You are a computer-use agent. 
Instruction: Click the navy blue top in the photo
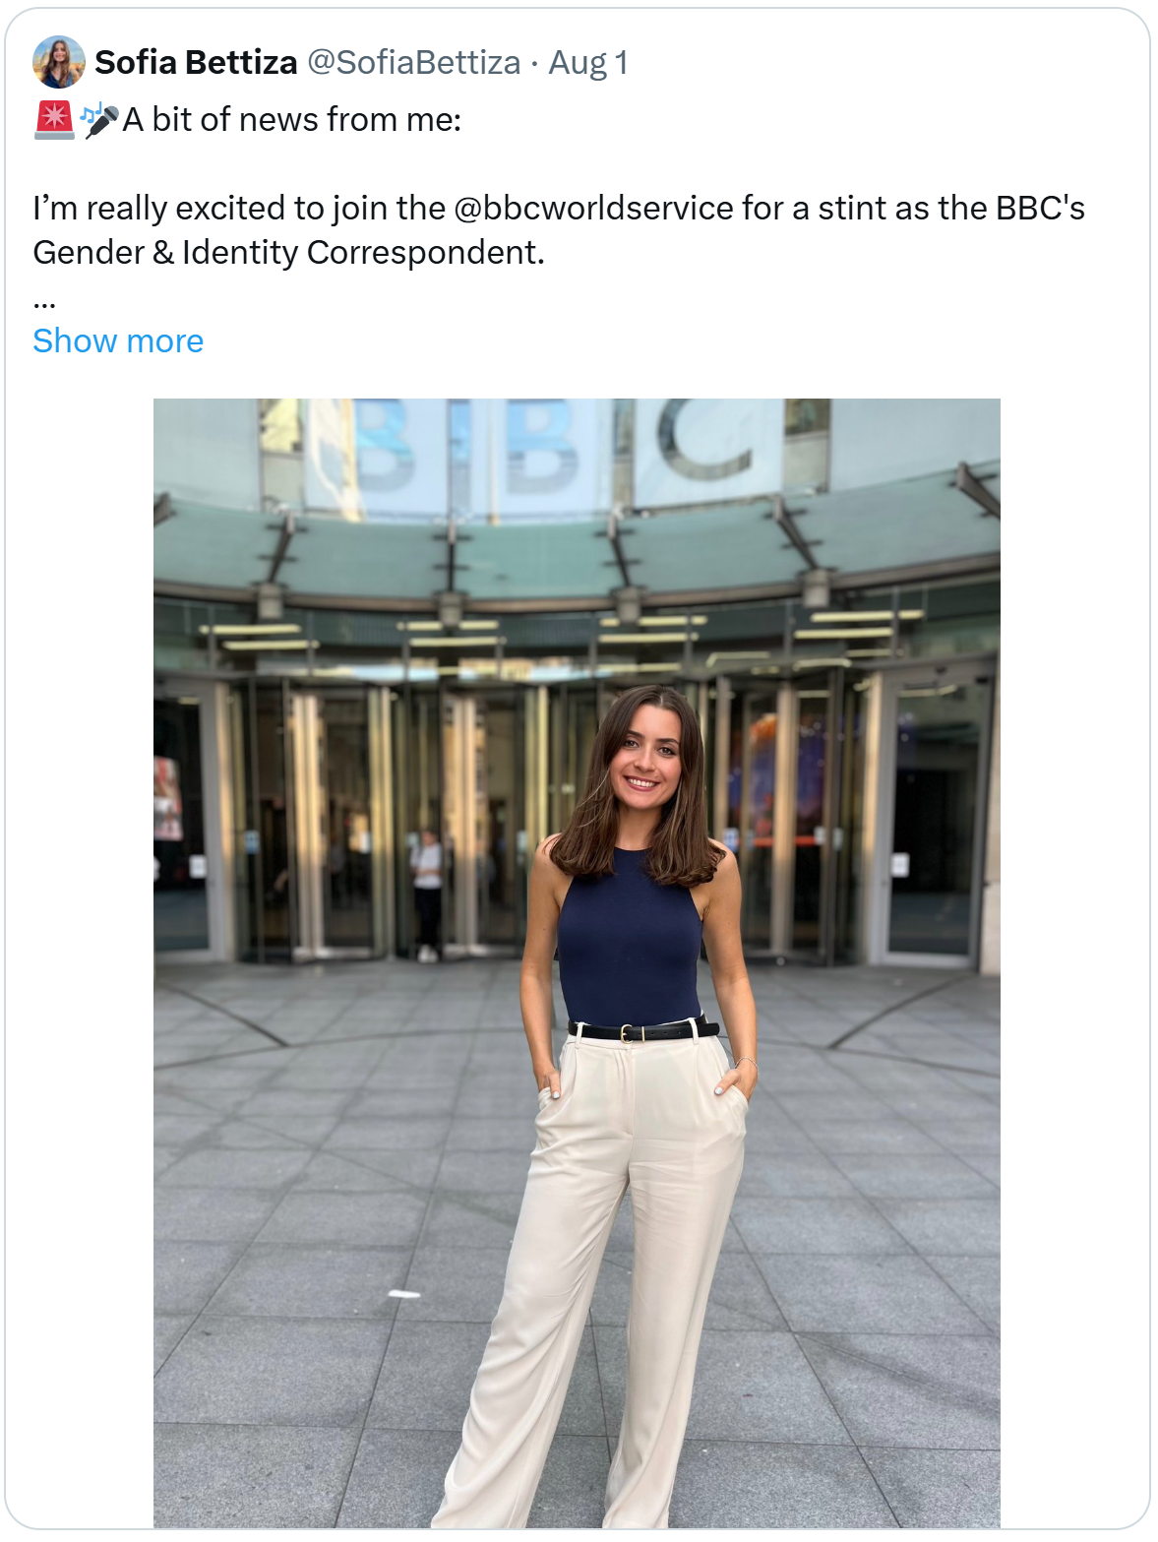click(630, 940)
